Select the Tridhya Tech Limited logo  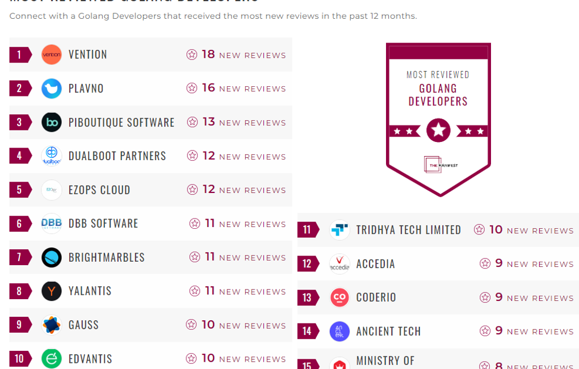click(339, 230)
